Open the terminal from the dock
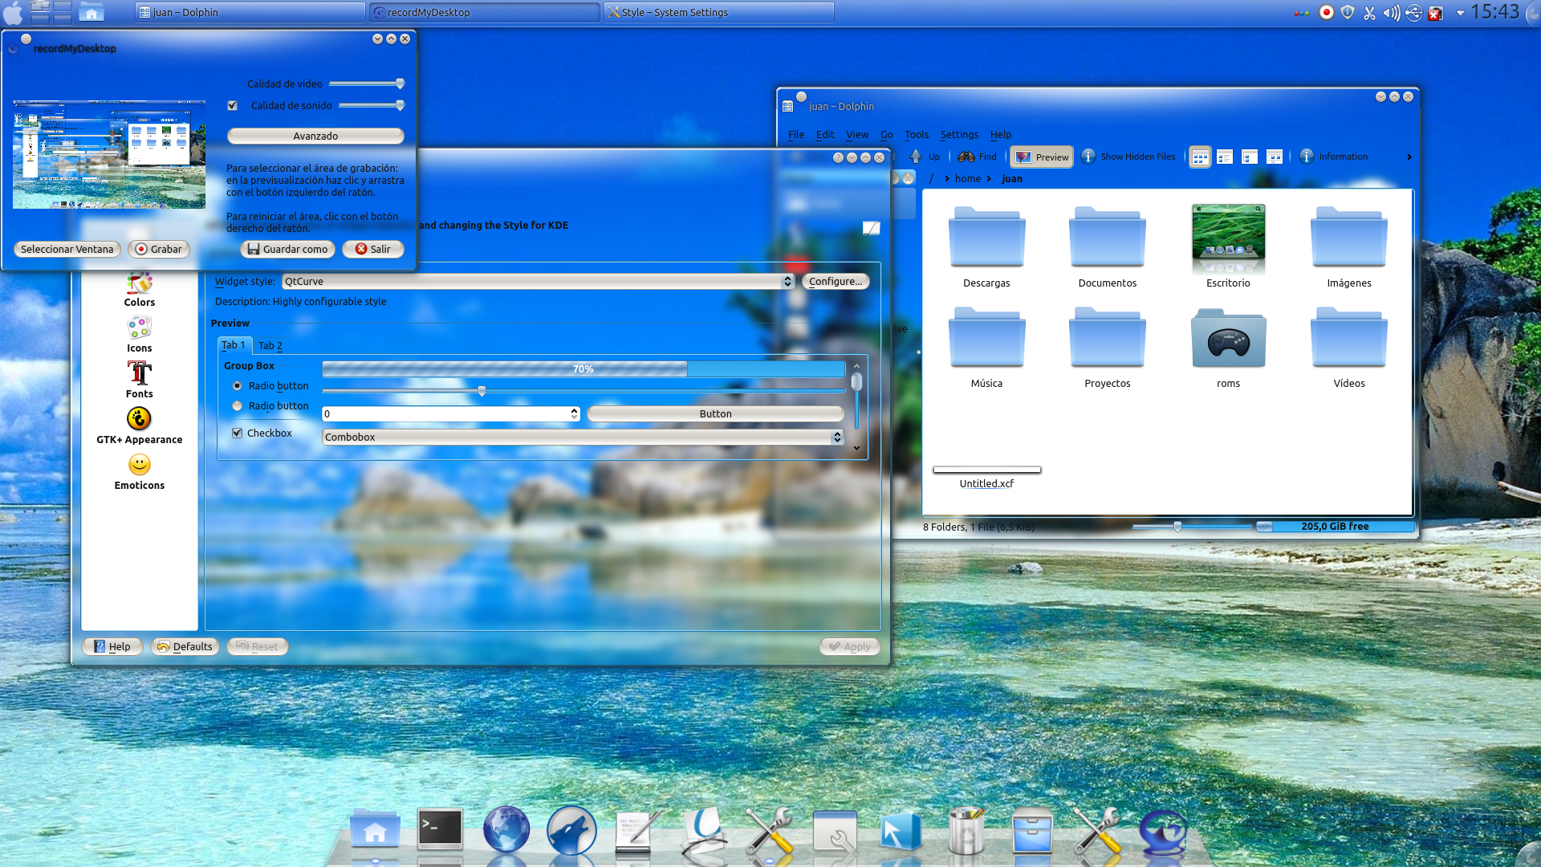This screenshot has width=1541, height=867. (x=440, y=830)
